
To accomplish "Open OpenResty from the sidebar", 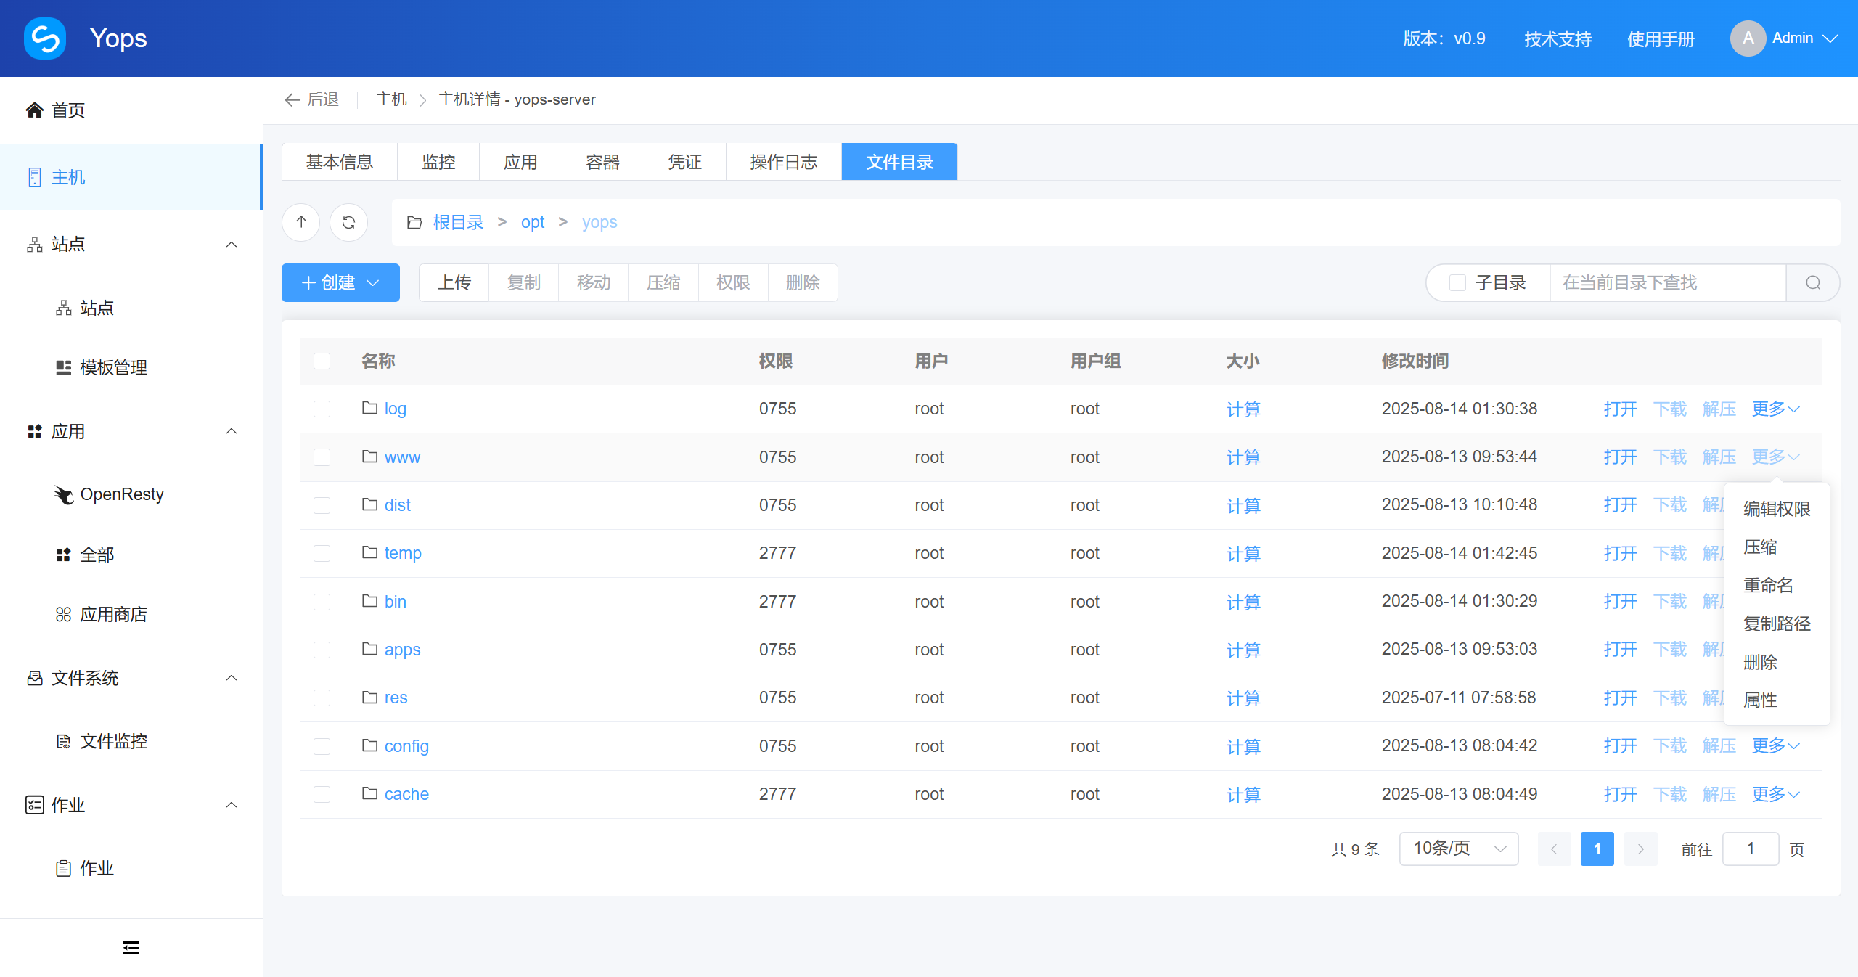I will (123, 494).
